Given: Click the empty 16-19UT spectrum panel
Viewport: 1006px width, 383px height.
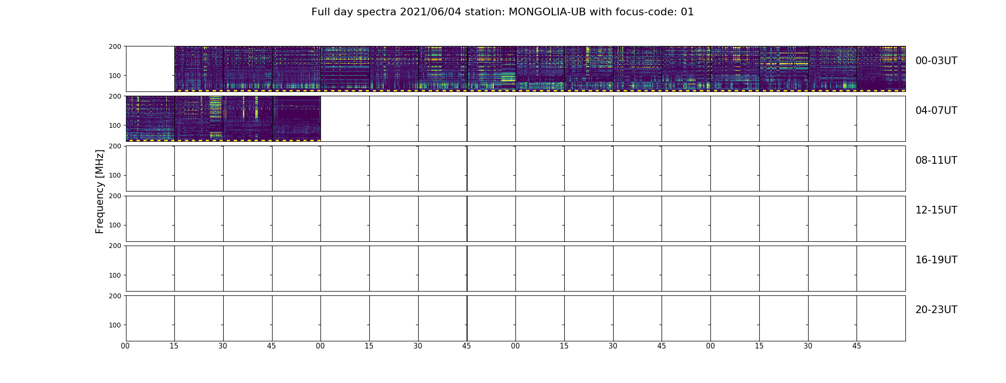Looking at the screenshot, I should coord(515,269).
